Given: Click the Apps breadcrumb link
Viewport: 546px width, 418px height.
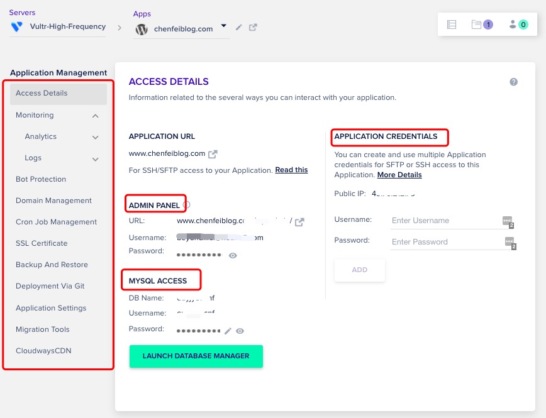Looking at the screenshot, I should (142, 14).
